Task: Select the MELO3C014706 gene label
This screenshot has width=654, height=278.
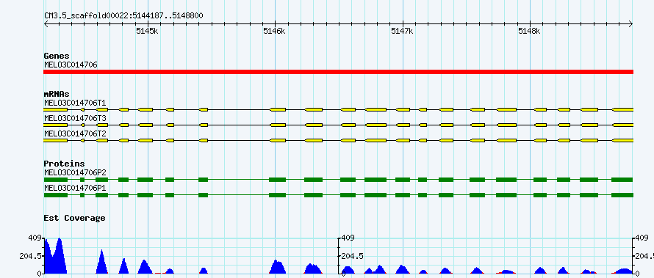Action: 71,65
